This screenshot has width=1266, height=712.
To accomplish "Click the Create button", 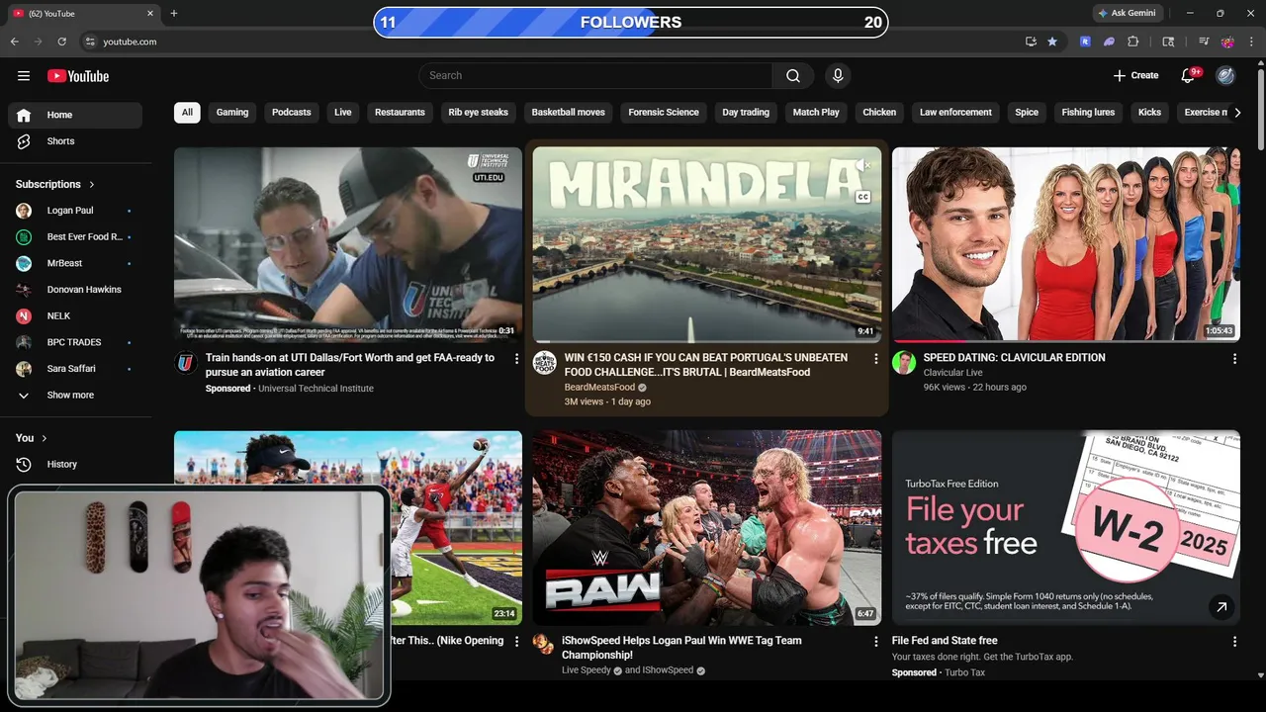I will [x=1135, y=76].
